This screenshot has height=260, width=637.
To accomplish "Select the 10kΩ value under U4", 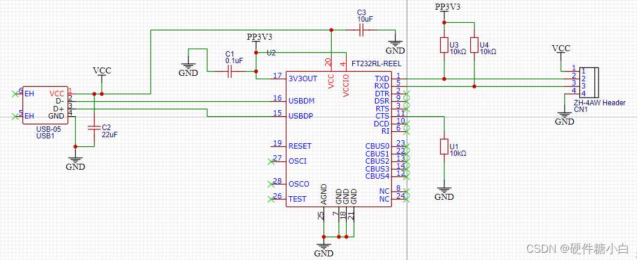I will [x=488, y=52].
